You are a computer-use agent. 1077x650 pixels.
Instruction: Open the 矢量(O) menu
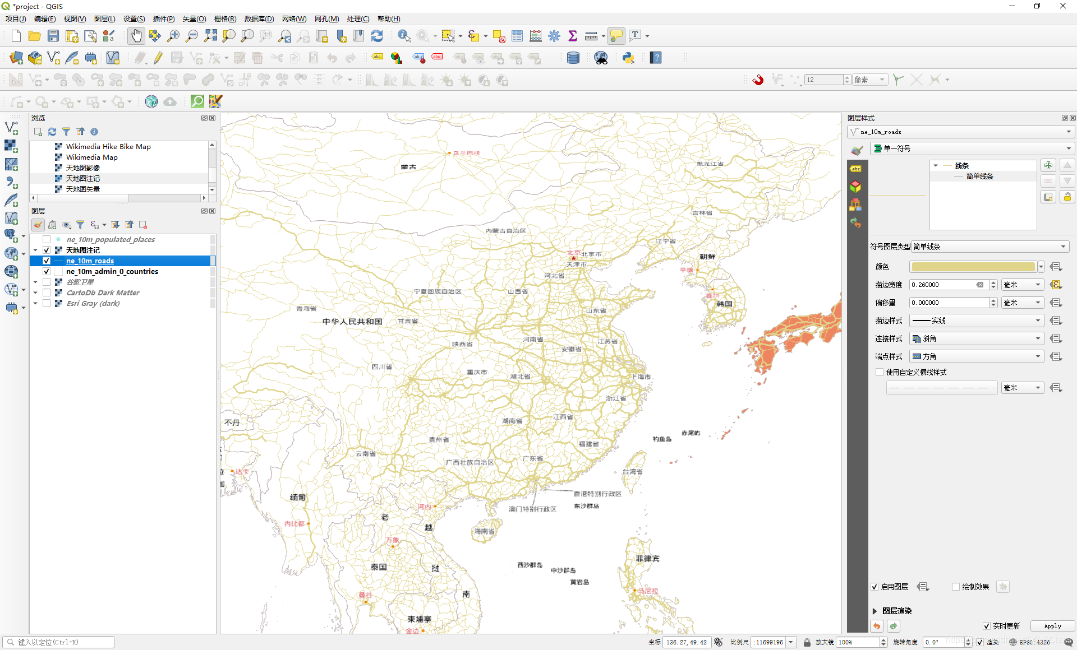tap(194, 18)
